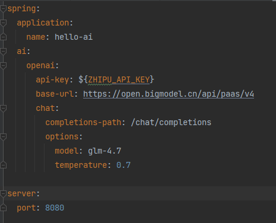This screenshot has width=276, height=223.
Task: Select the temperature value 0.7
Action: coord(123,165)
